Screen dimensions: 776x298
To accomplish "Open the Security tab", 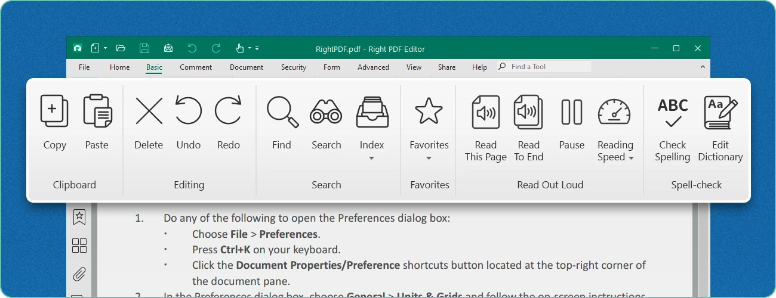I will click(x=294, y=67).
